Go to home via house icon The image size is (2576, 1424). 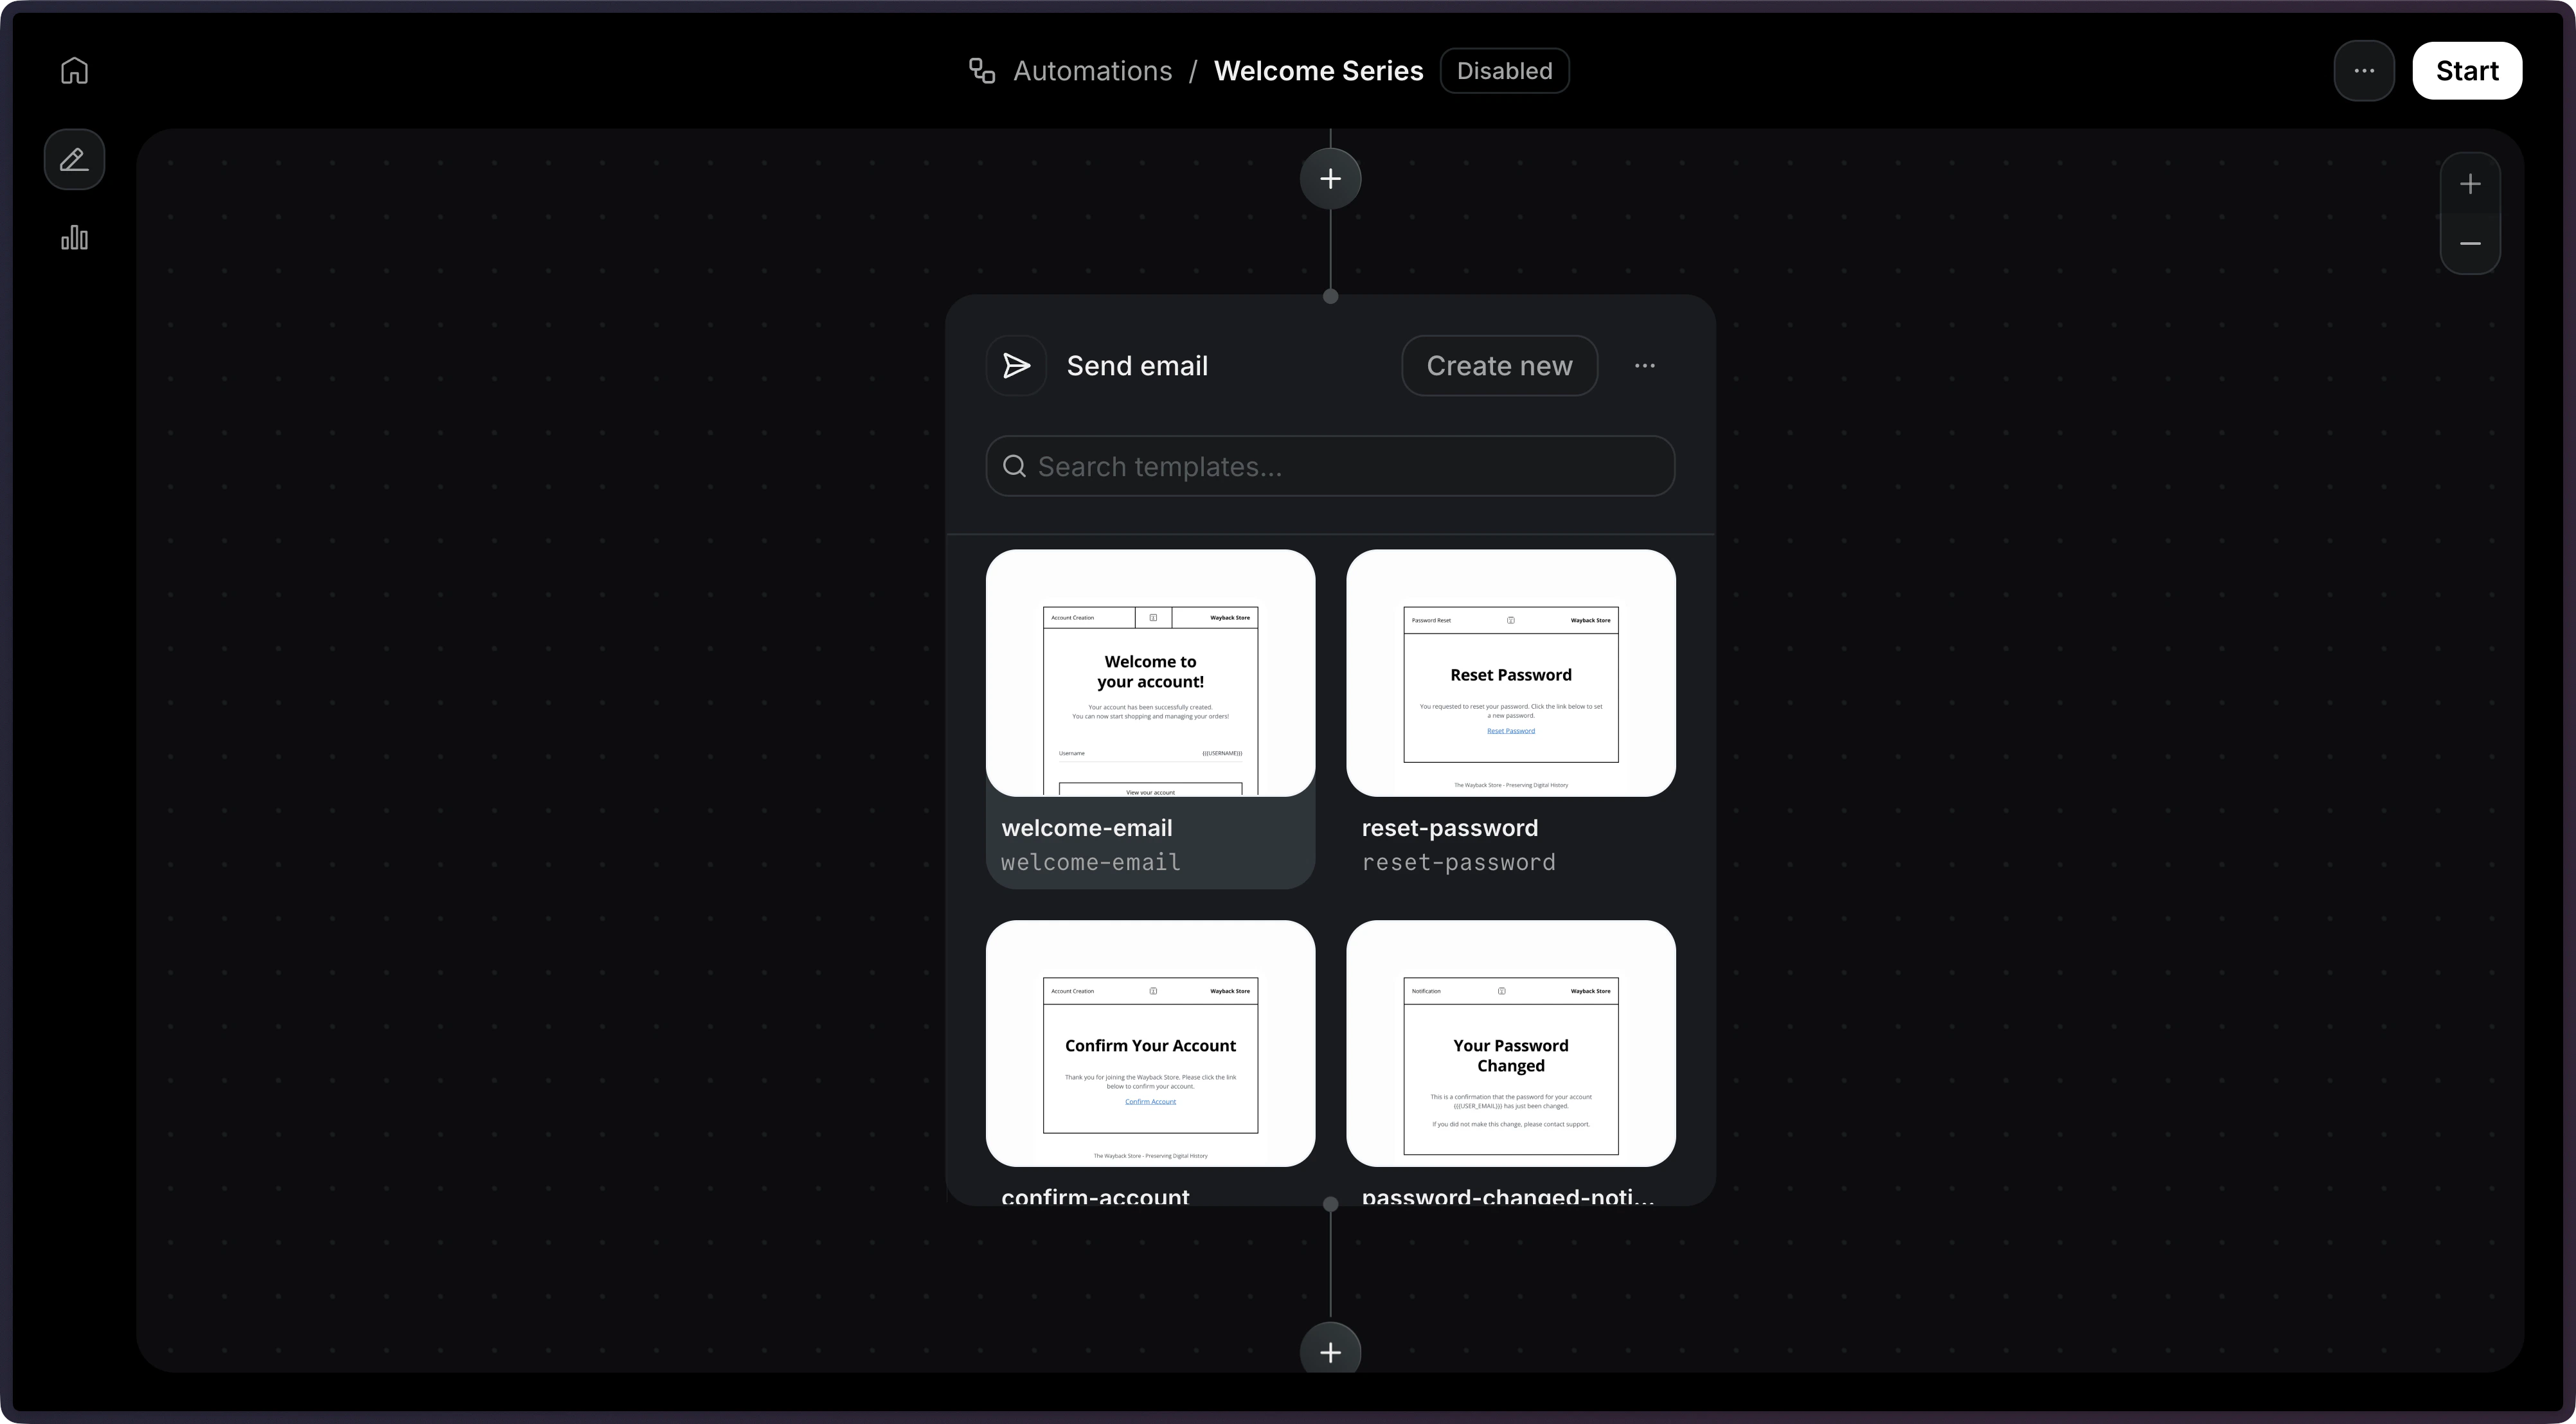pyautogui.click(x=74, y=71)
